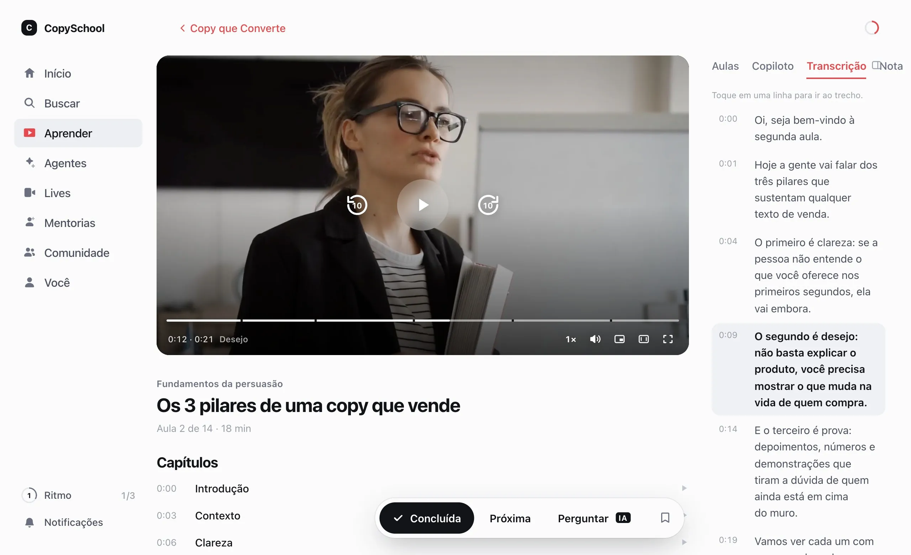Play the Introdução chapter arrow
The width and height of the screenshot is (911, 555).
(x=684, y=488)
